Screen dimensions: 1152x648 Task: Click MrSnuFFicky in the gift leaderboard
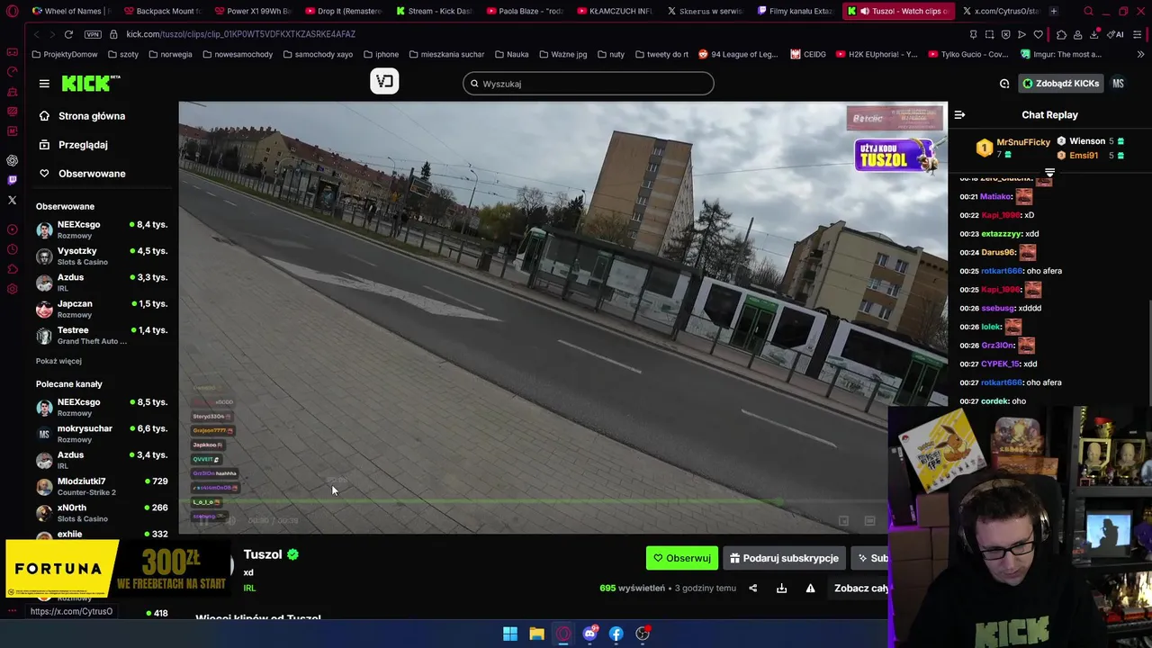pos(1023,142)
